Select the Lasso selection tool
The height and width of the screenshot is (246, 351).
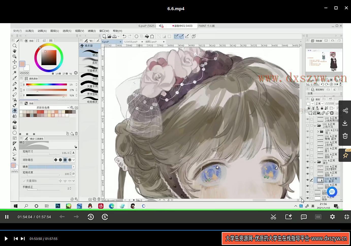[14, 67]
